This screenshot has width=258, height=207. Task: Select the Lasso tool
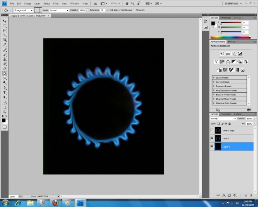[5, 30]
